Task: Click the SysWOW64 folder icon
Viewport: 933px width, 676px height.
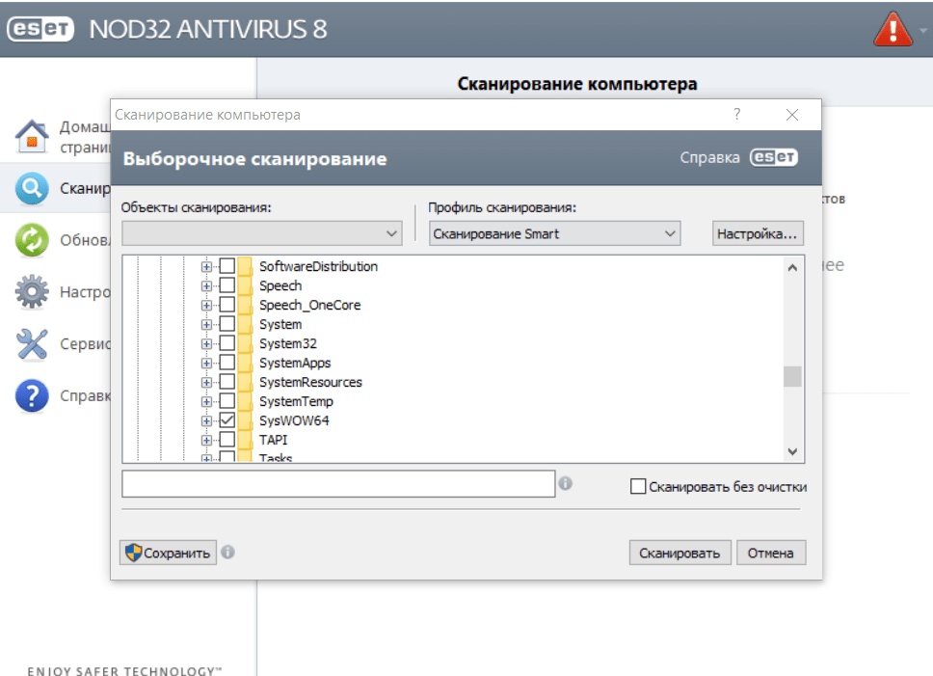Action: [x=245, y=420]
